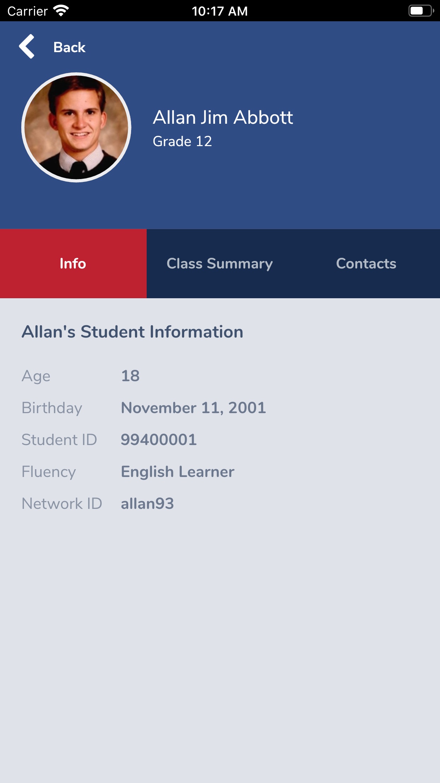Click the Fluency field label
The height and width of the screenshot is (783, 440).
coord(49,472)
